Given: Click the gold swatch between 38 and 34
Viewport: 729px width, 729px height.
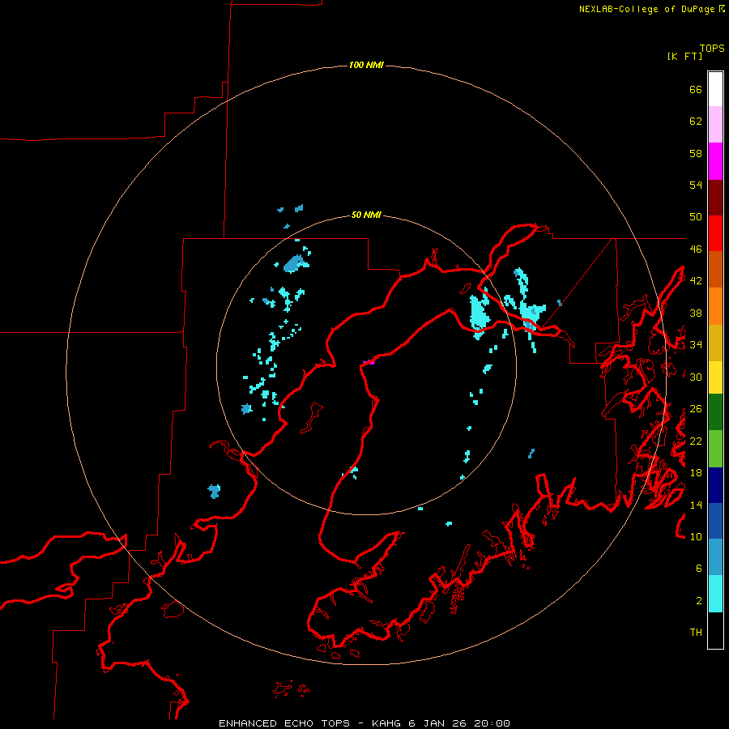Looking at the screenshot, I should point(715,343).
